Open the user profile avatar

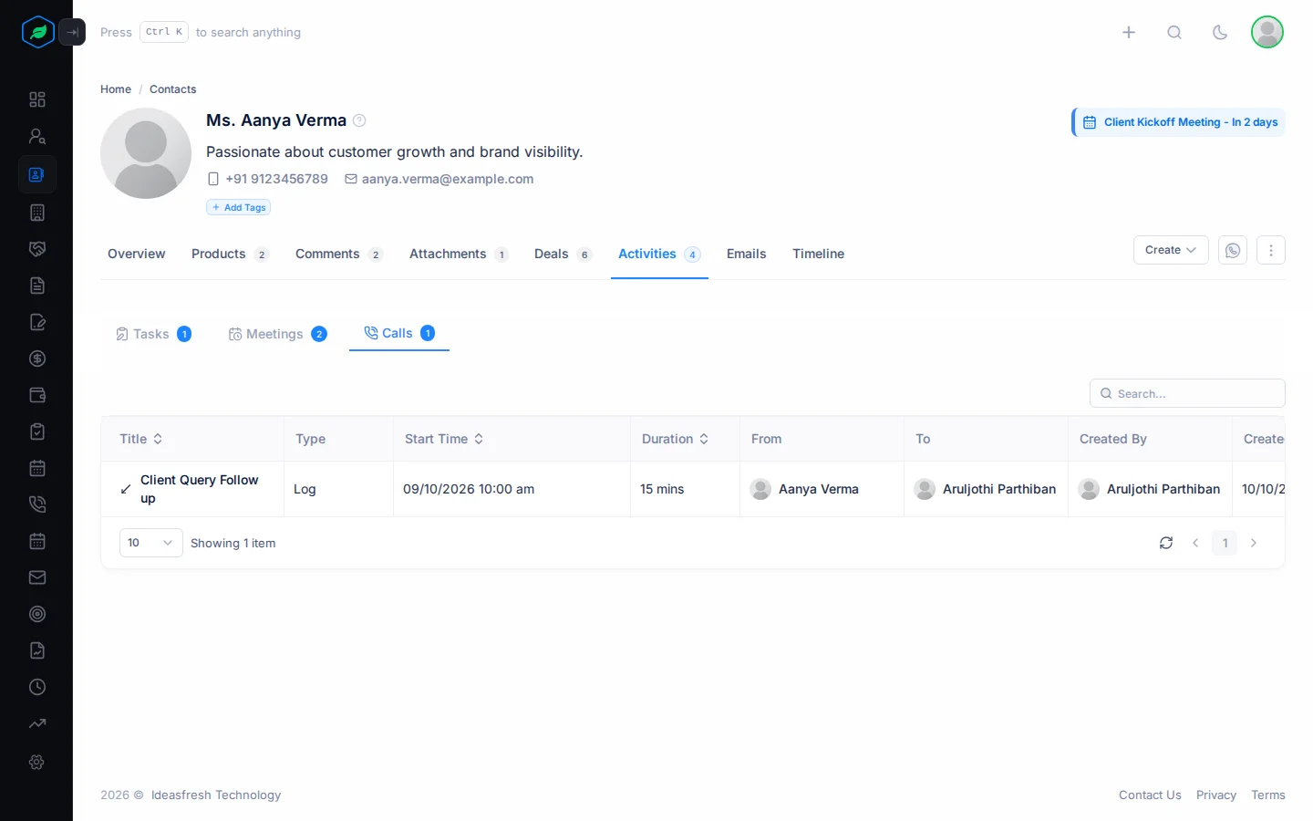pos(1267,32)
